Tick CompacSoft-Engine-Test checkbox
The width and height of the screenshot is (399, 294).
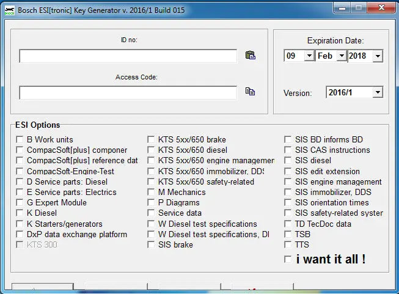pos(20,171)
